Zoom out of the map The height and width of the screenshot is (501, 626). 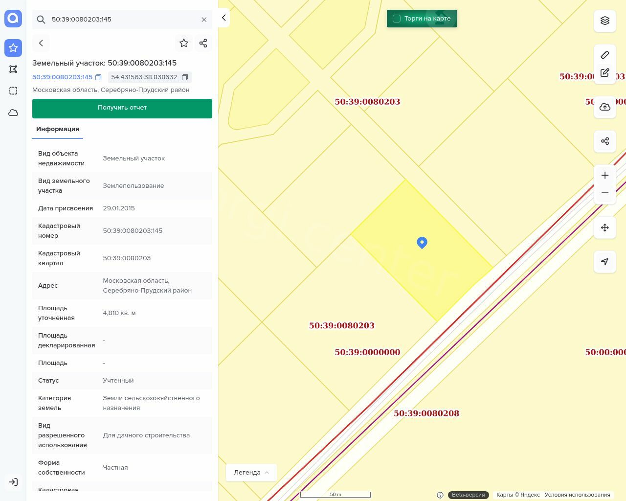pos(605,193)
